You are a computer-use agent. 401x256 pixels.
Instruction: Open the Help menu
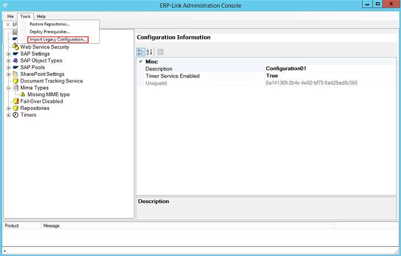(x=41, y=16)
